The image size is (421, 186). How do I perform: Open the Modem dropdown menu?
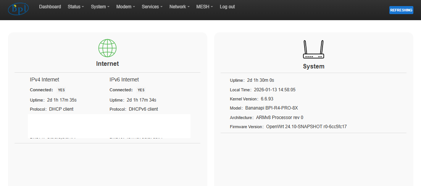point(125,7)
